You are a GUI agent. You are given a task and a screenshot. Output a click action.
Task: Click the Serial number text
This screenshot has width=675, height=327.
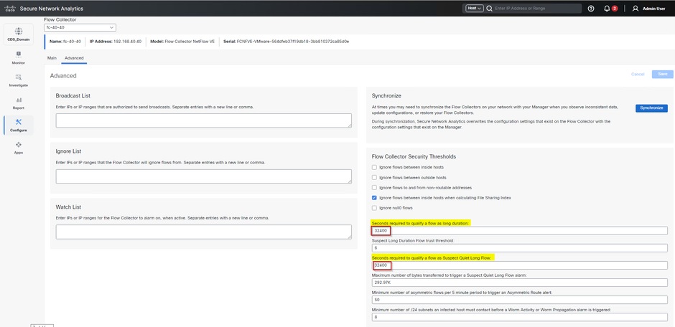(x=287, y=42)
